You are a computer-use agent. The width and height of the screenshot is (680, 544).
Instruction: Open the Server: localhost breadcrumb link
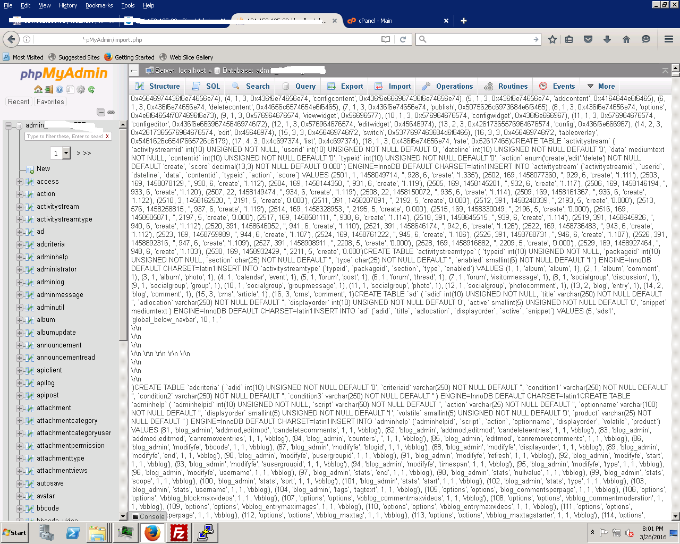coord(180,71)
